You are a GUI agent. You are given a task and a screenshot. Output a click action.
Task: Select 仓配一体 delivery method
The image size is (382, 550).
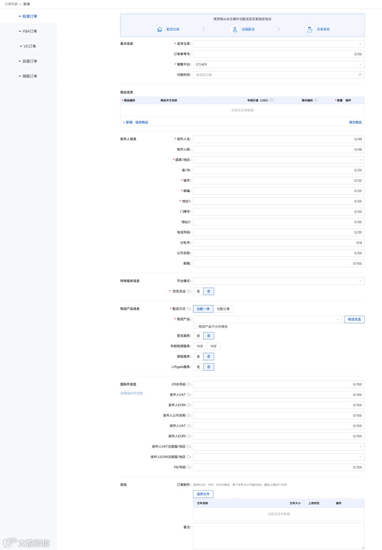click(x=203, y=309)
